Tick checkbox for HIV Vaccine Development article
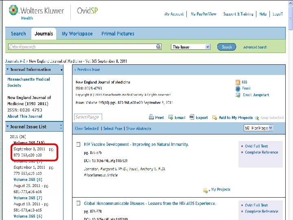This screenshot has height=220, width=293. 79,144
